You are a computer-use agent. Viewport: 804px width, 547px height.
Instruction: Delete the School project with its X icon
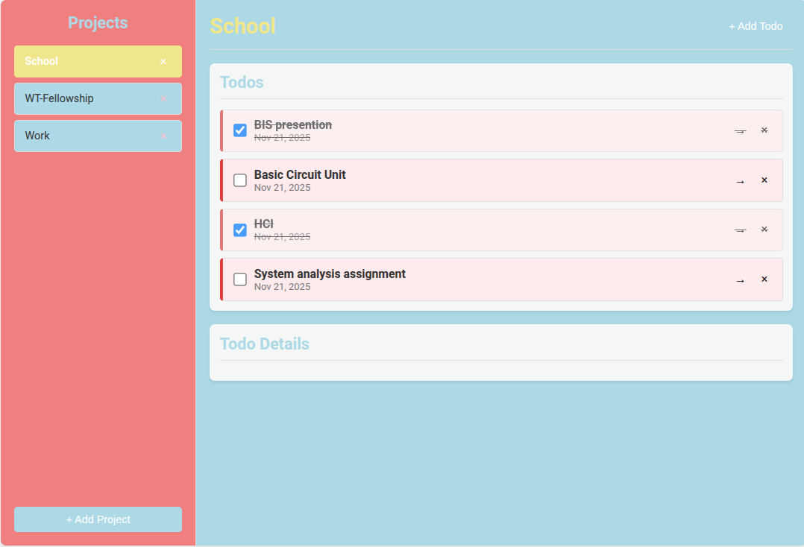[x=163, y=62]
